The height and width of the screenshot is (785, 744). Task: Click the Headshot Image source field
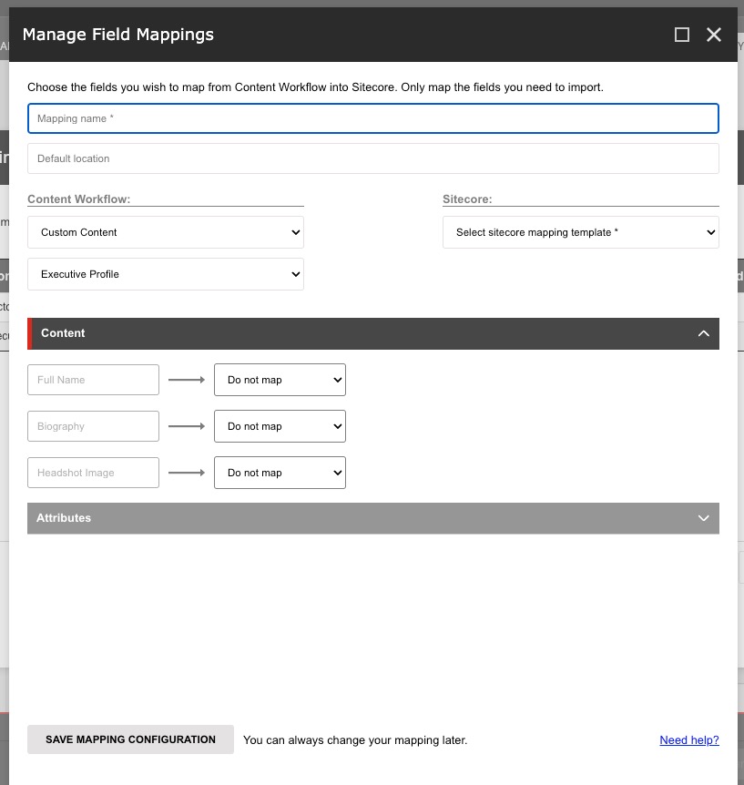point(93,473)
